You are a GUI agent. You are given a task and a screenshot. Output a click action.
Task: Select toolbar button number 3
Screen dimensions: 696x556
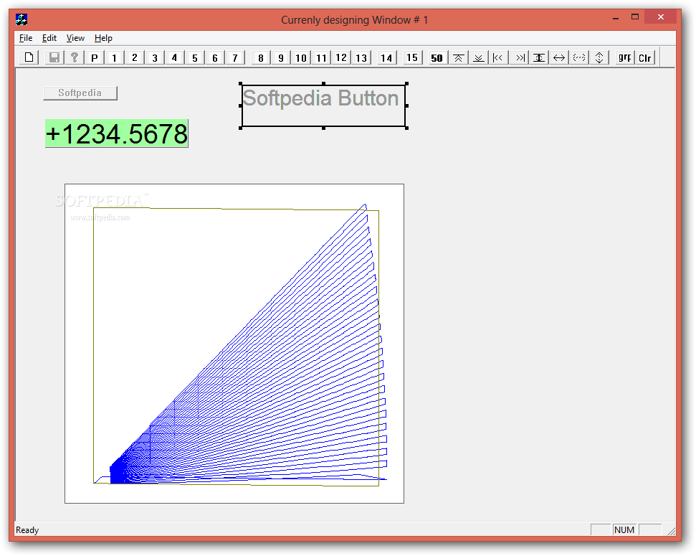[155, 57]
